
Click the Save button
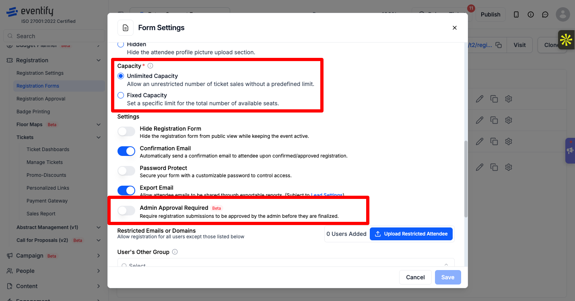click(448, 277)
